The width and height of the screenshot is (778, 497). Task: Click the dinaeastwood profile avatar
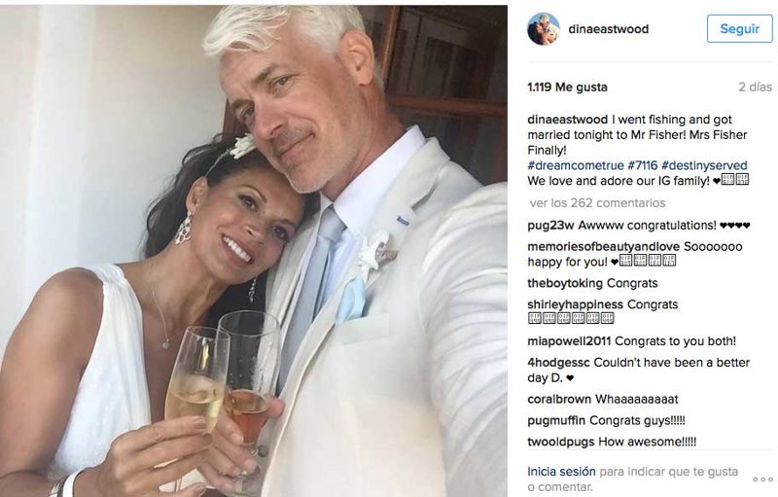(544, 29)
